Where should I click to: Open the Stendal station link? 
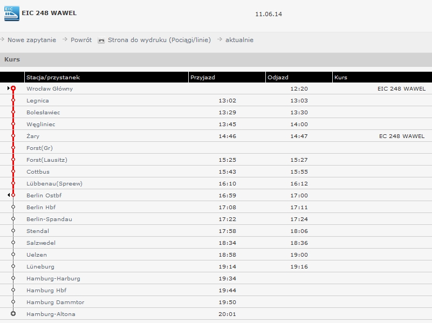(38, 231)
